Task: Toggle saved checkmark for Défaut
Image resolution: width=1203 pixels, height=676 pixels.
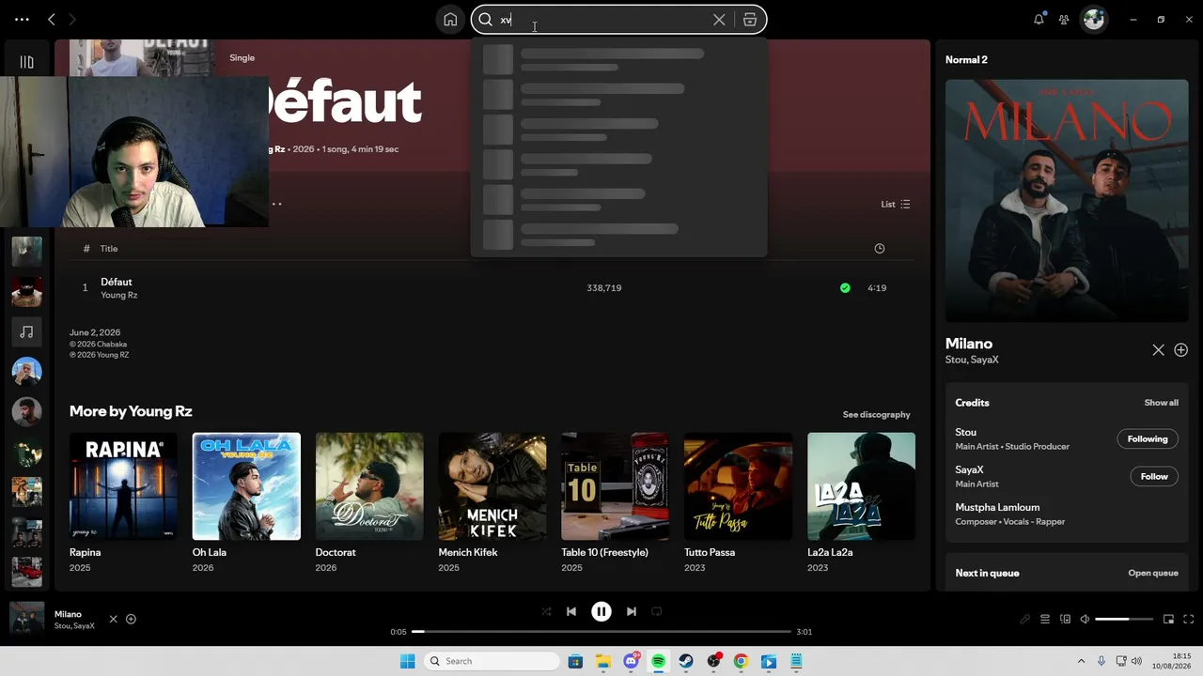Action: click(x=845, y=288)
